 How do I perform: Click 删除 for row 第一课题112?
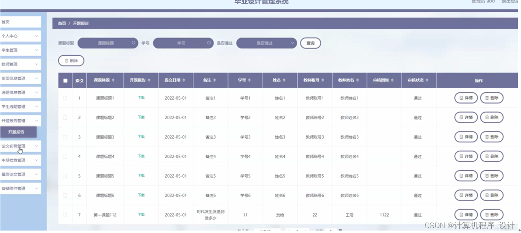pyautogui.click(x=492, y=215)
